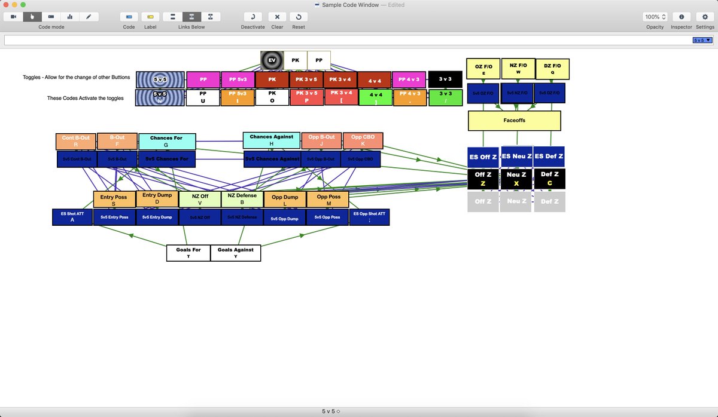Choose the button-shape mode icon in Code mode
The image size is (718, 417).
tap(51, 17)
